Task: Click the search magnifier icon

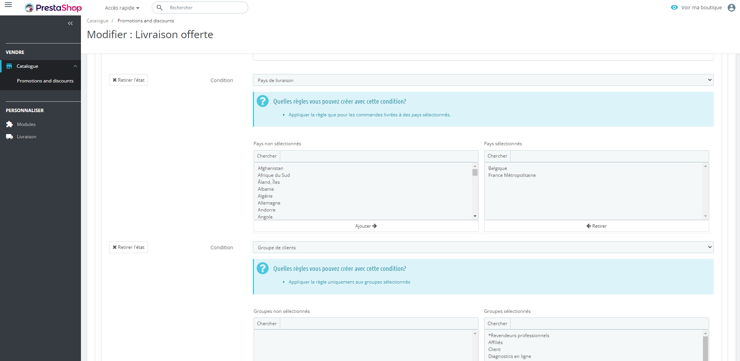Action: pos(160,8)
